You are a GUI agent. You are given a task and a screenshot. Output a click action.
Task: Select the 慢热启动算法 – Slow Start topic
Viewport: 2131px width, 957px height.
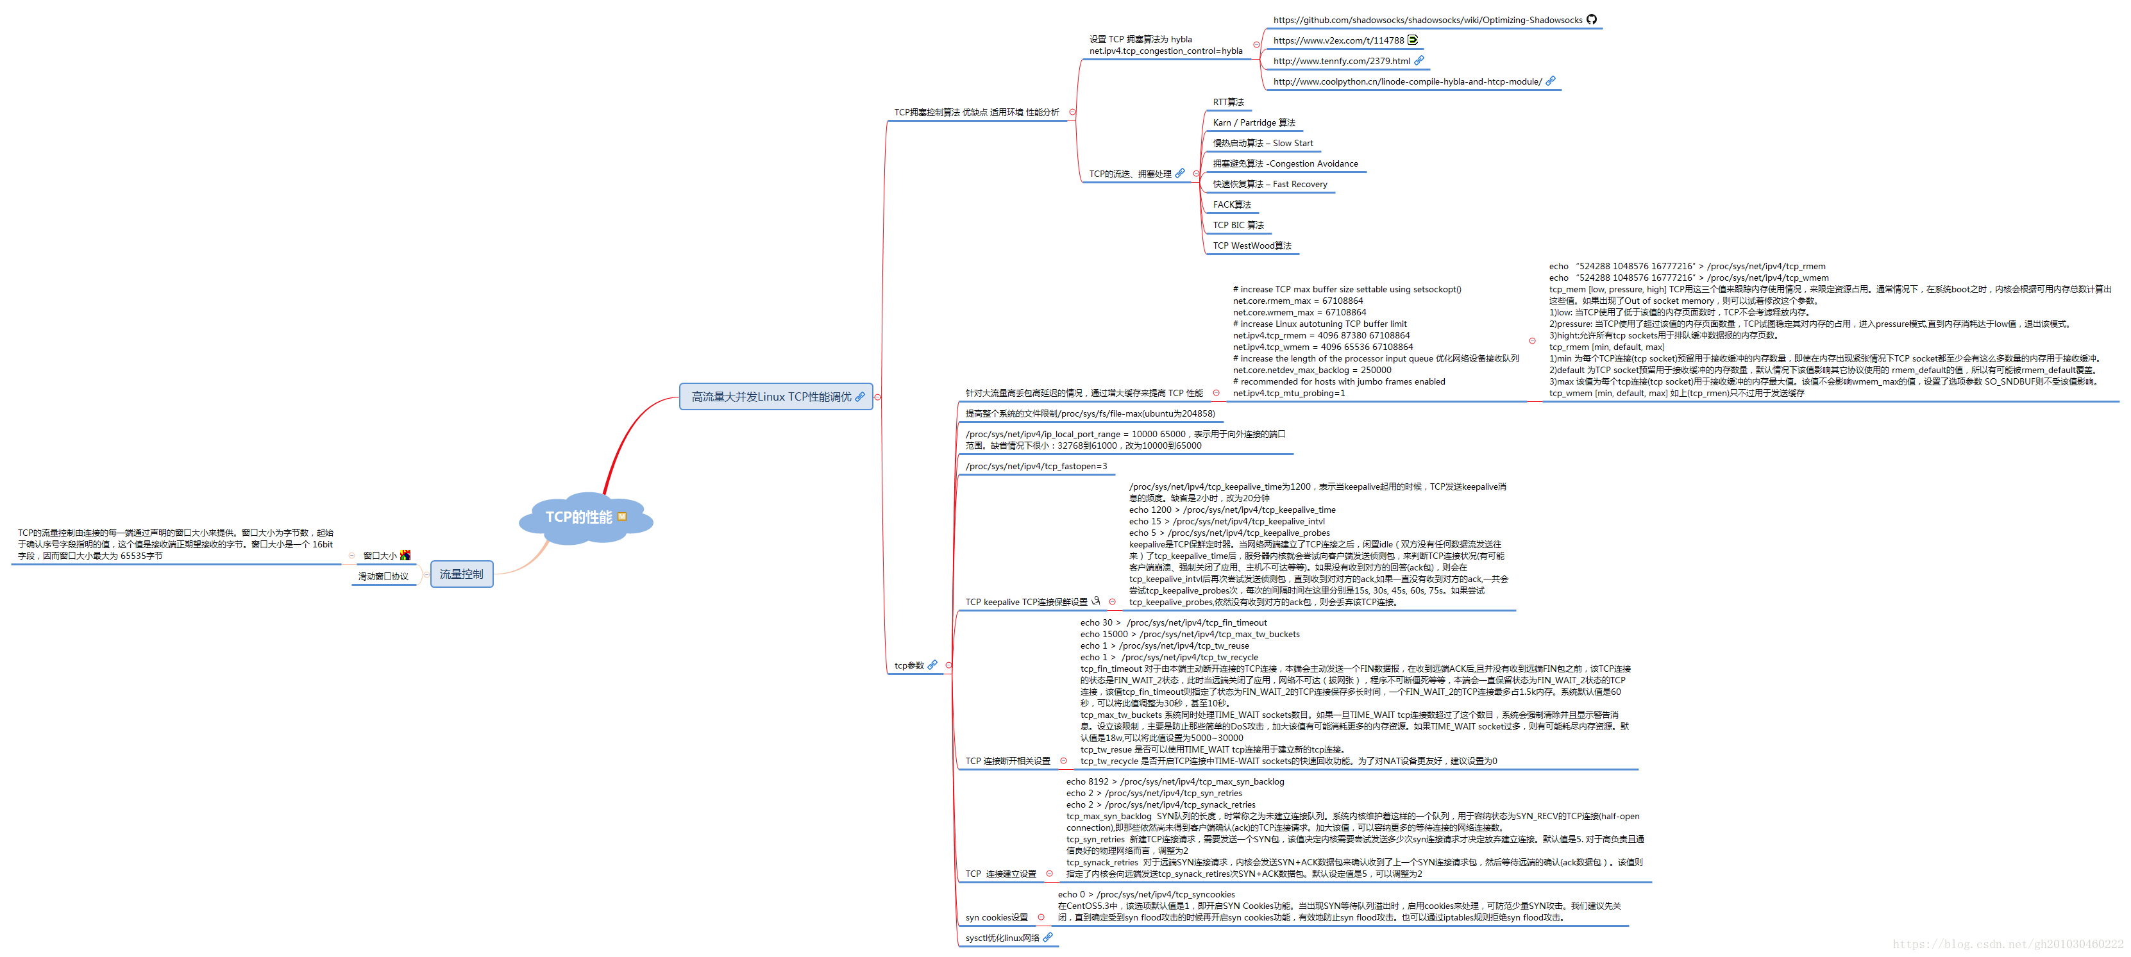(x=1263, y=143)
